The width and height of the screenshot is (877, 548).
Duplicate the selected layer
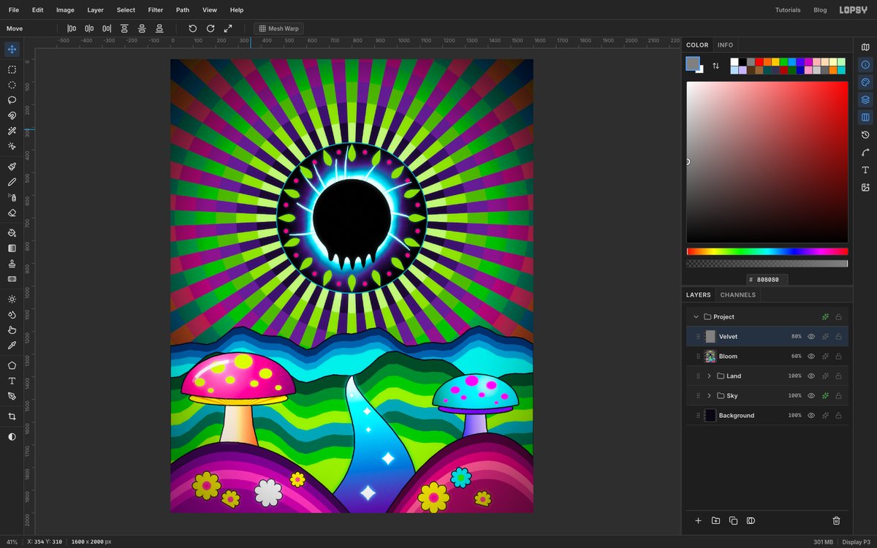[x=733, y=520]
